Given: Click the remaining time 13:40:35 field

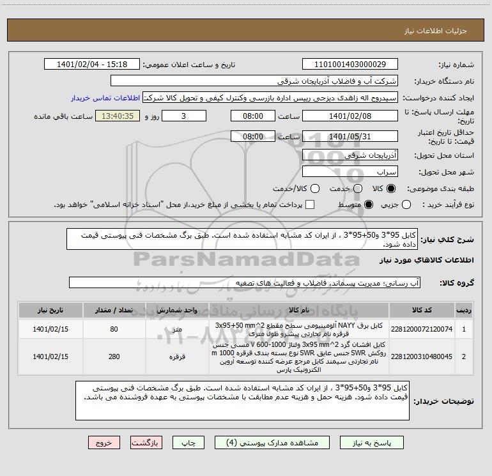Looking at the screenshot, I should click(x=118, y=116).
